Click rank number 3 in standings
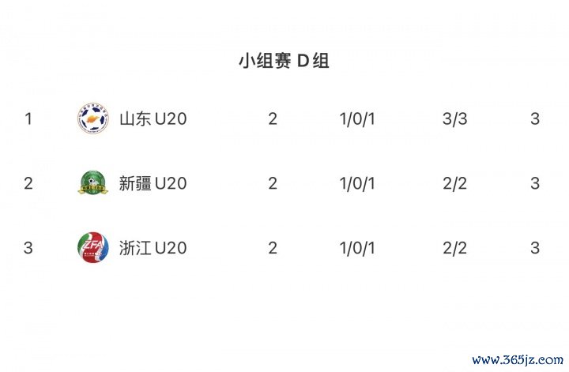This screenshot has width=569, height=372. (x=28, y=248)
